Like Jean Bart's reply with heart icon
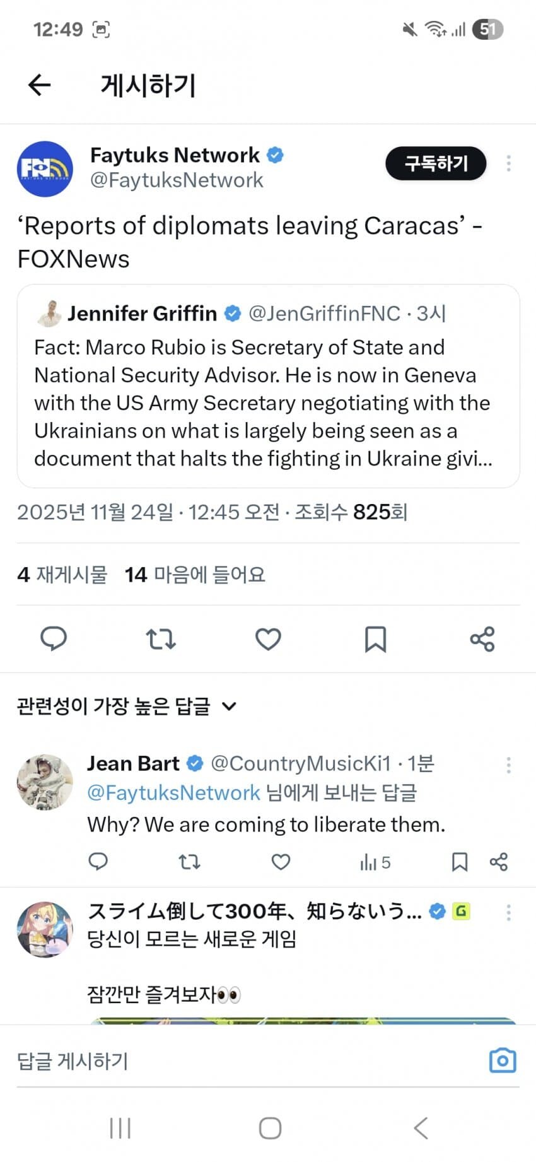536x1162 pixels. click(280, 862)
